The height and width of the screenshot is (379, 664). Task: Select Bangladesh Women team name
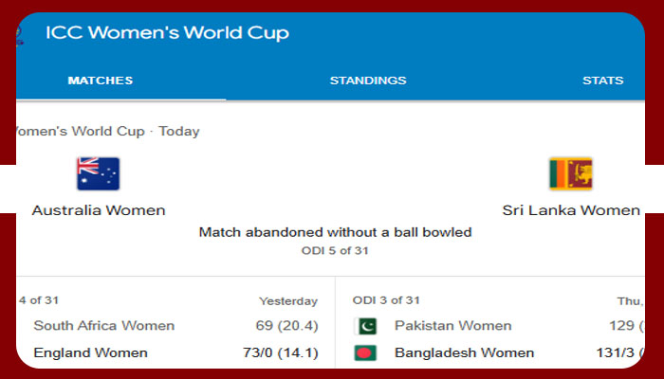pyautogui.click(x=464, y=353)
